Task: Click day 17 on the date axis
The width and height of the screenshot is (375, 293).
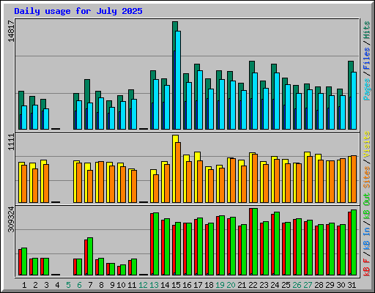Action: 198,285
